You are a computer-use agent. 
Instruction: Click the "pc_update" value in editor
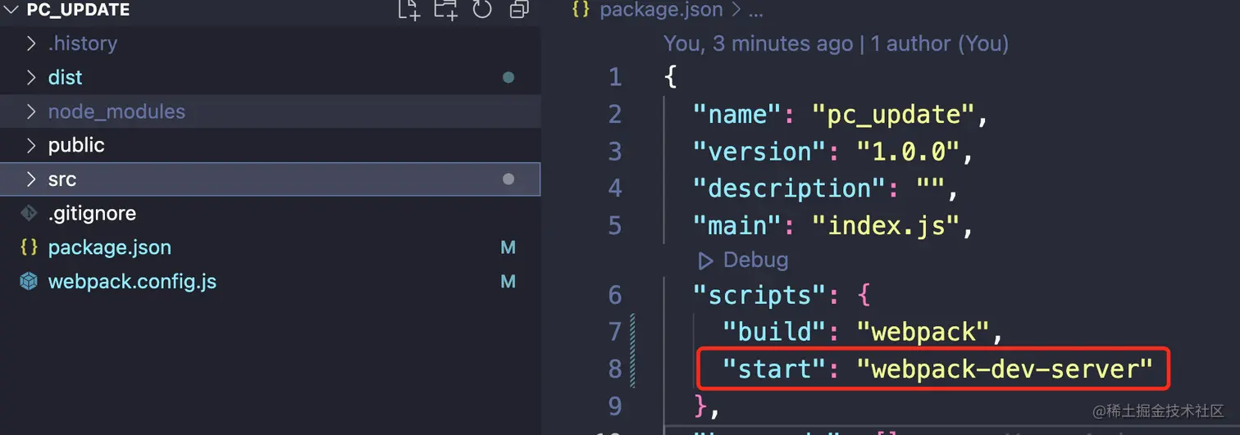[893, 114]
